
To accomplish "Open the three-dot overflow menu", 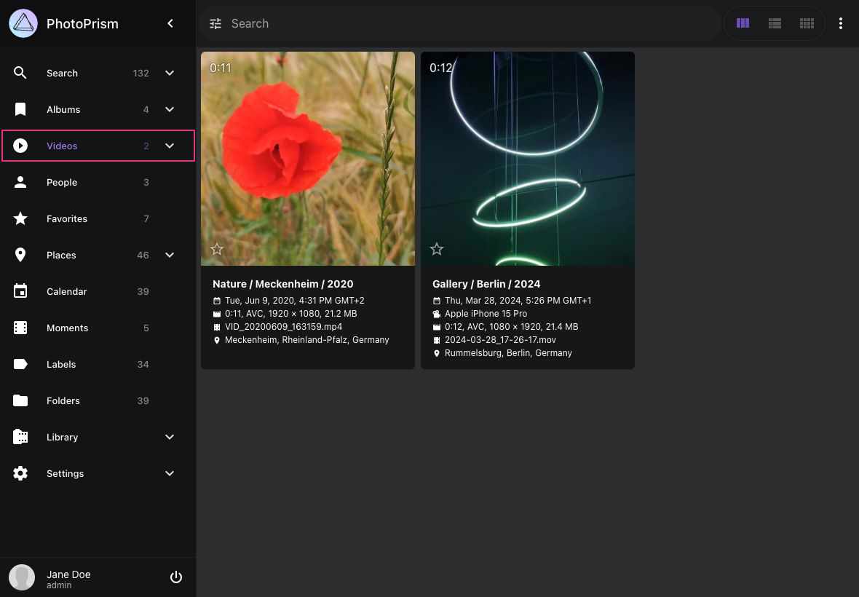I will click(x=841, y=23).
